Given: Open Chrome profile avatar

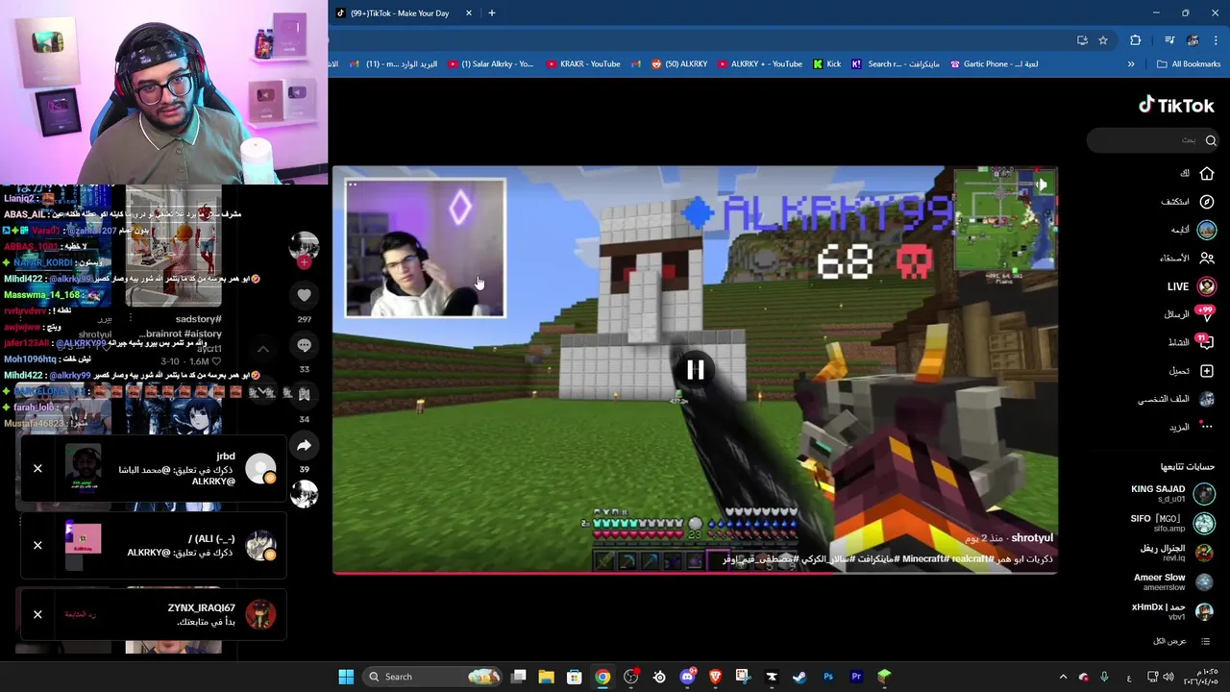Looking at the screenshot, I should click(1193, 40).
